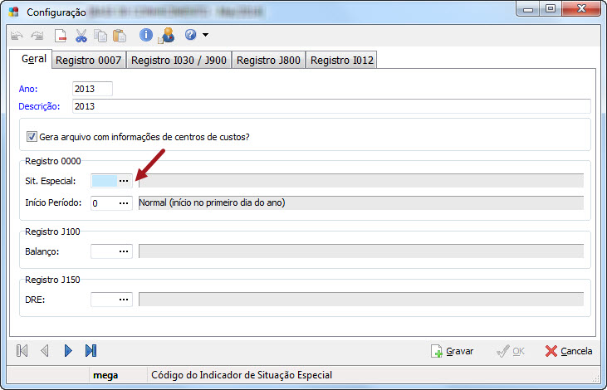Toggle 'Gera arquivo com informações de centros de custos' checkbox
Viewport: 607px width, 390px height.
point(32,137)
